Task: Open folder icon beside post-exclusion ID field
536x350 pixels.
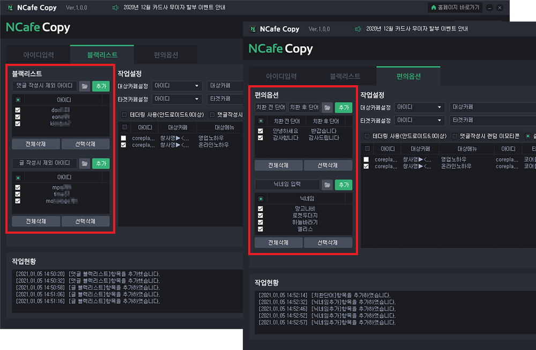Action: pos(85,163)
